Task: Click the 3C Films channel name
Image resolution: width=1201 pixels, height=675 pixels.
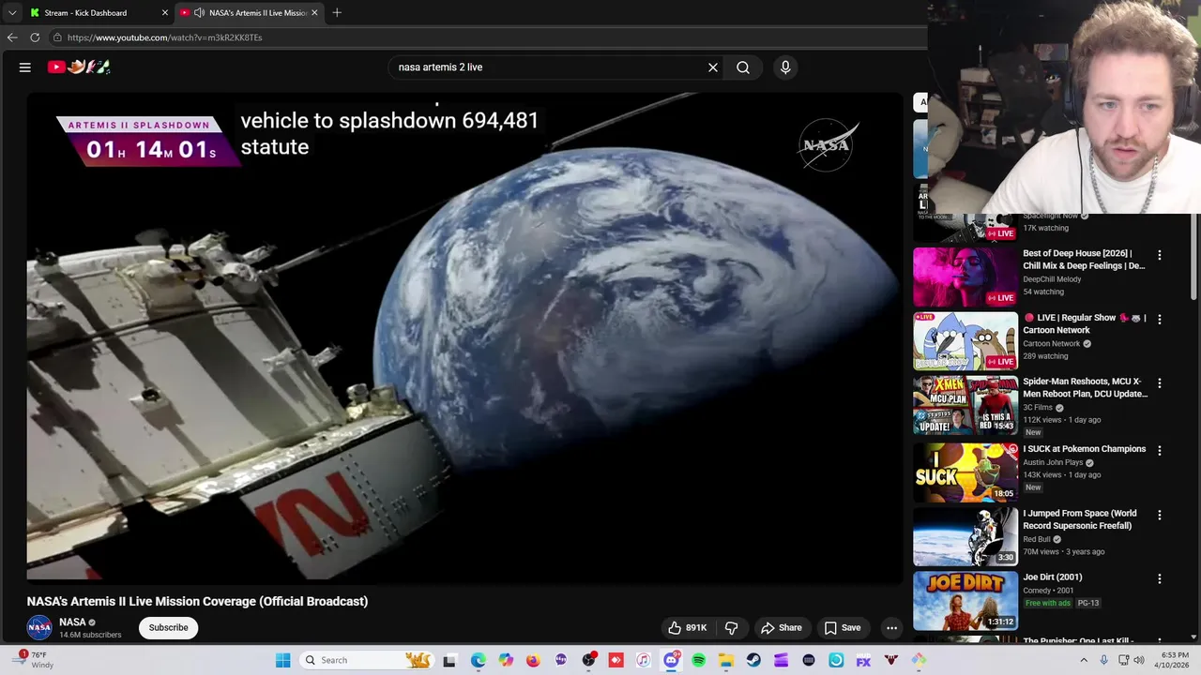Action: click(1040, 408)
